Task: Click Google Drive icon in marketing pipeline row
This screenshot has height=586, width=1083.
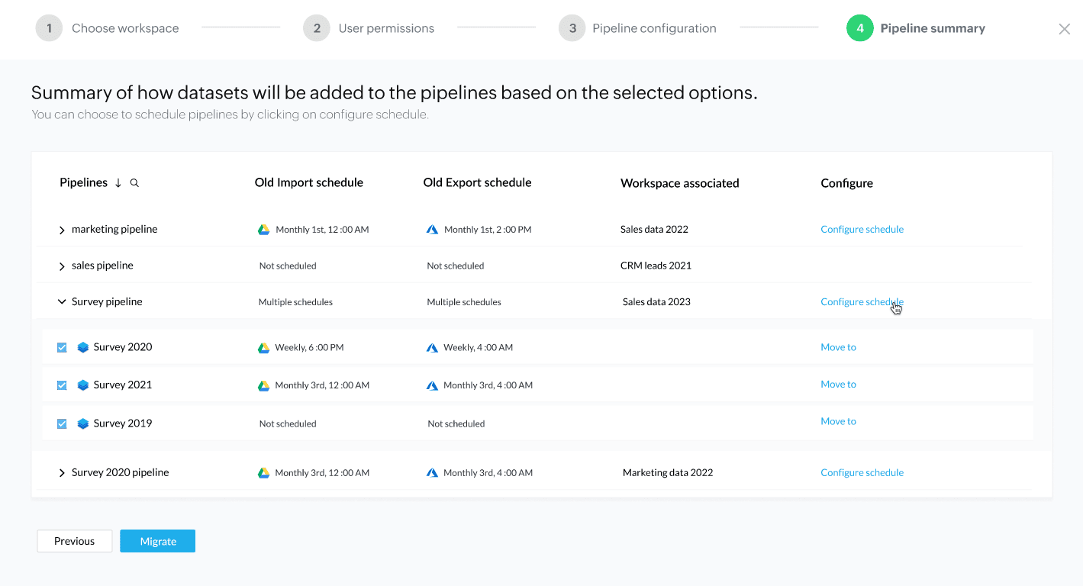Action: (x=264, y=230)
